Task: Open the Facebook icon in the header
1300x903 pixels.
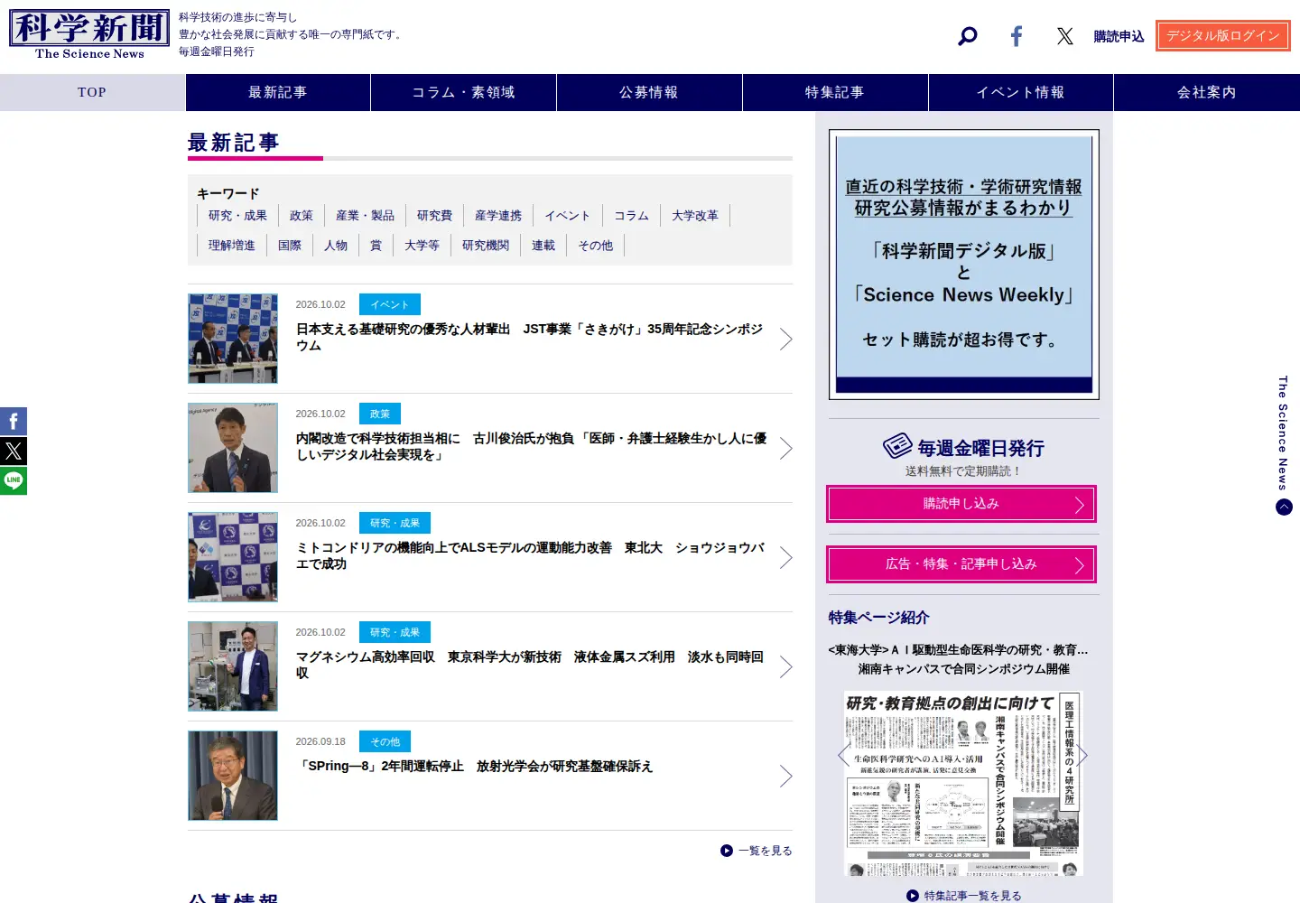Action: point(1017,36)
